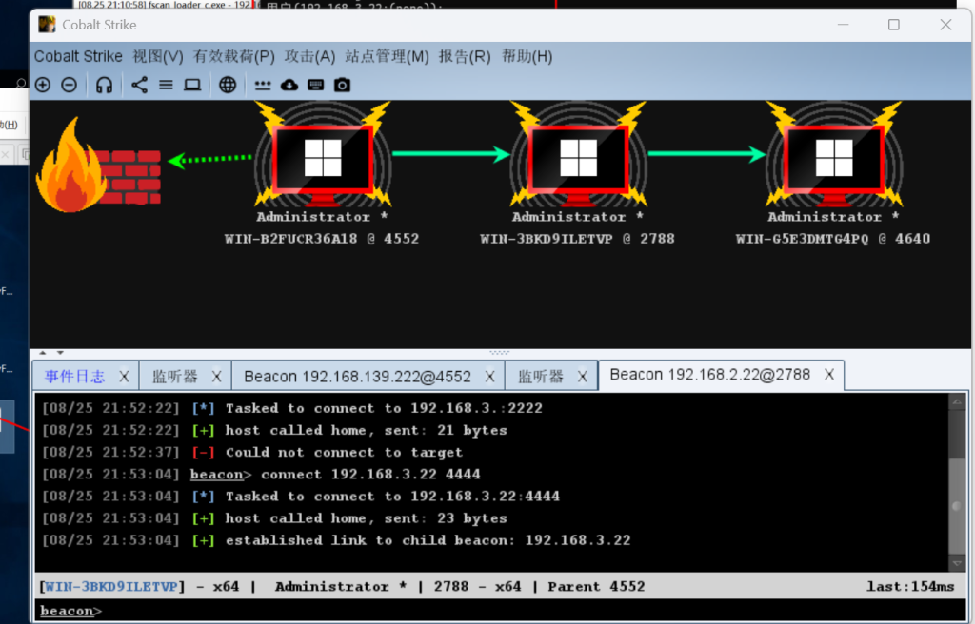View screenshots via camera icon
The height and width of the screenshot is (624, 975).
(x=342, y=85)
